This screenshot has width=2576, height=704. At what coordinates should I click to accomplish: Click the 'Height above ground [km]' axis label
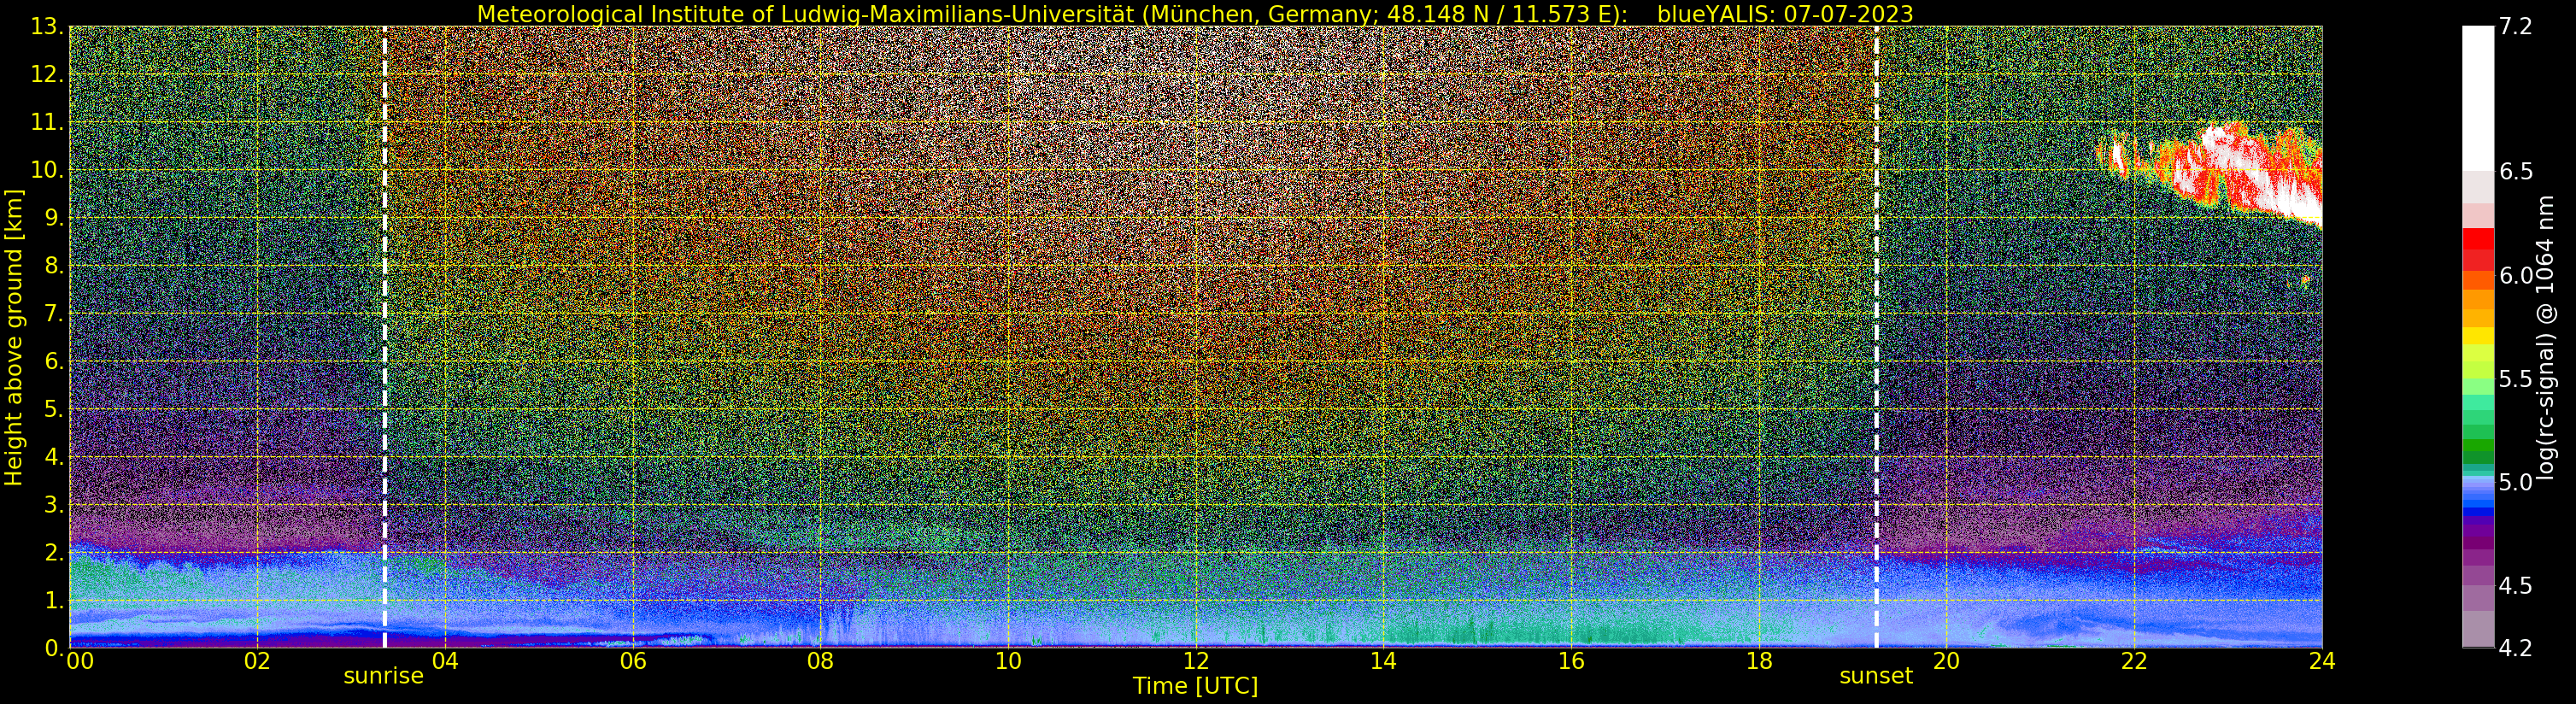tap(14, 337)
